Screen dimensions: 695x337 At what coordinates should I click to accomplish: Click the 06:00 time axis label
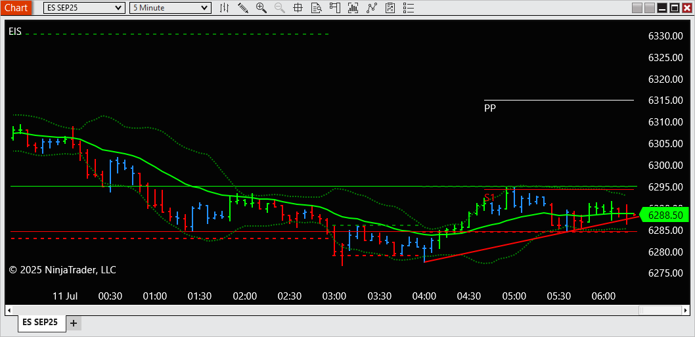pyautogui.click(x=604, y=296)
